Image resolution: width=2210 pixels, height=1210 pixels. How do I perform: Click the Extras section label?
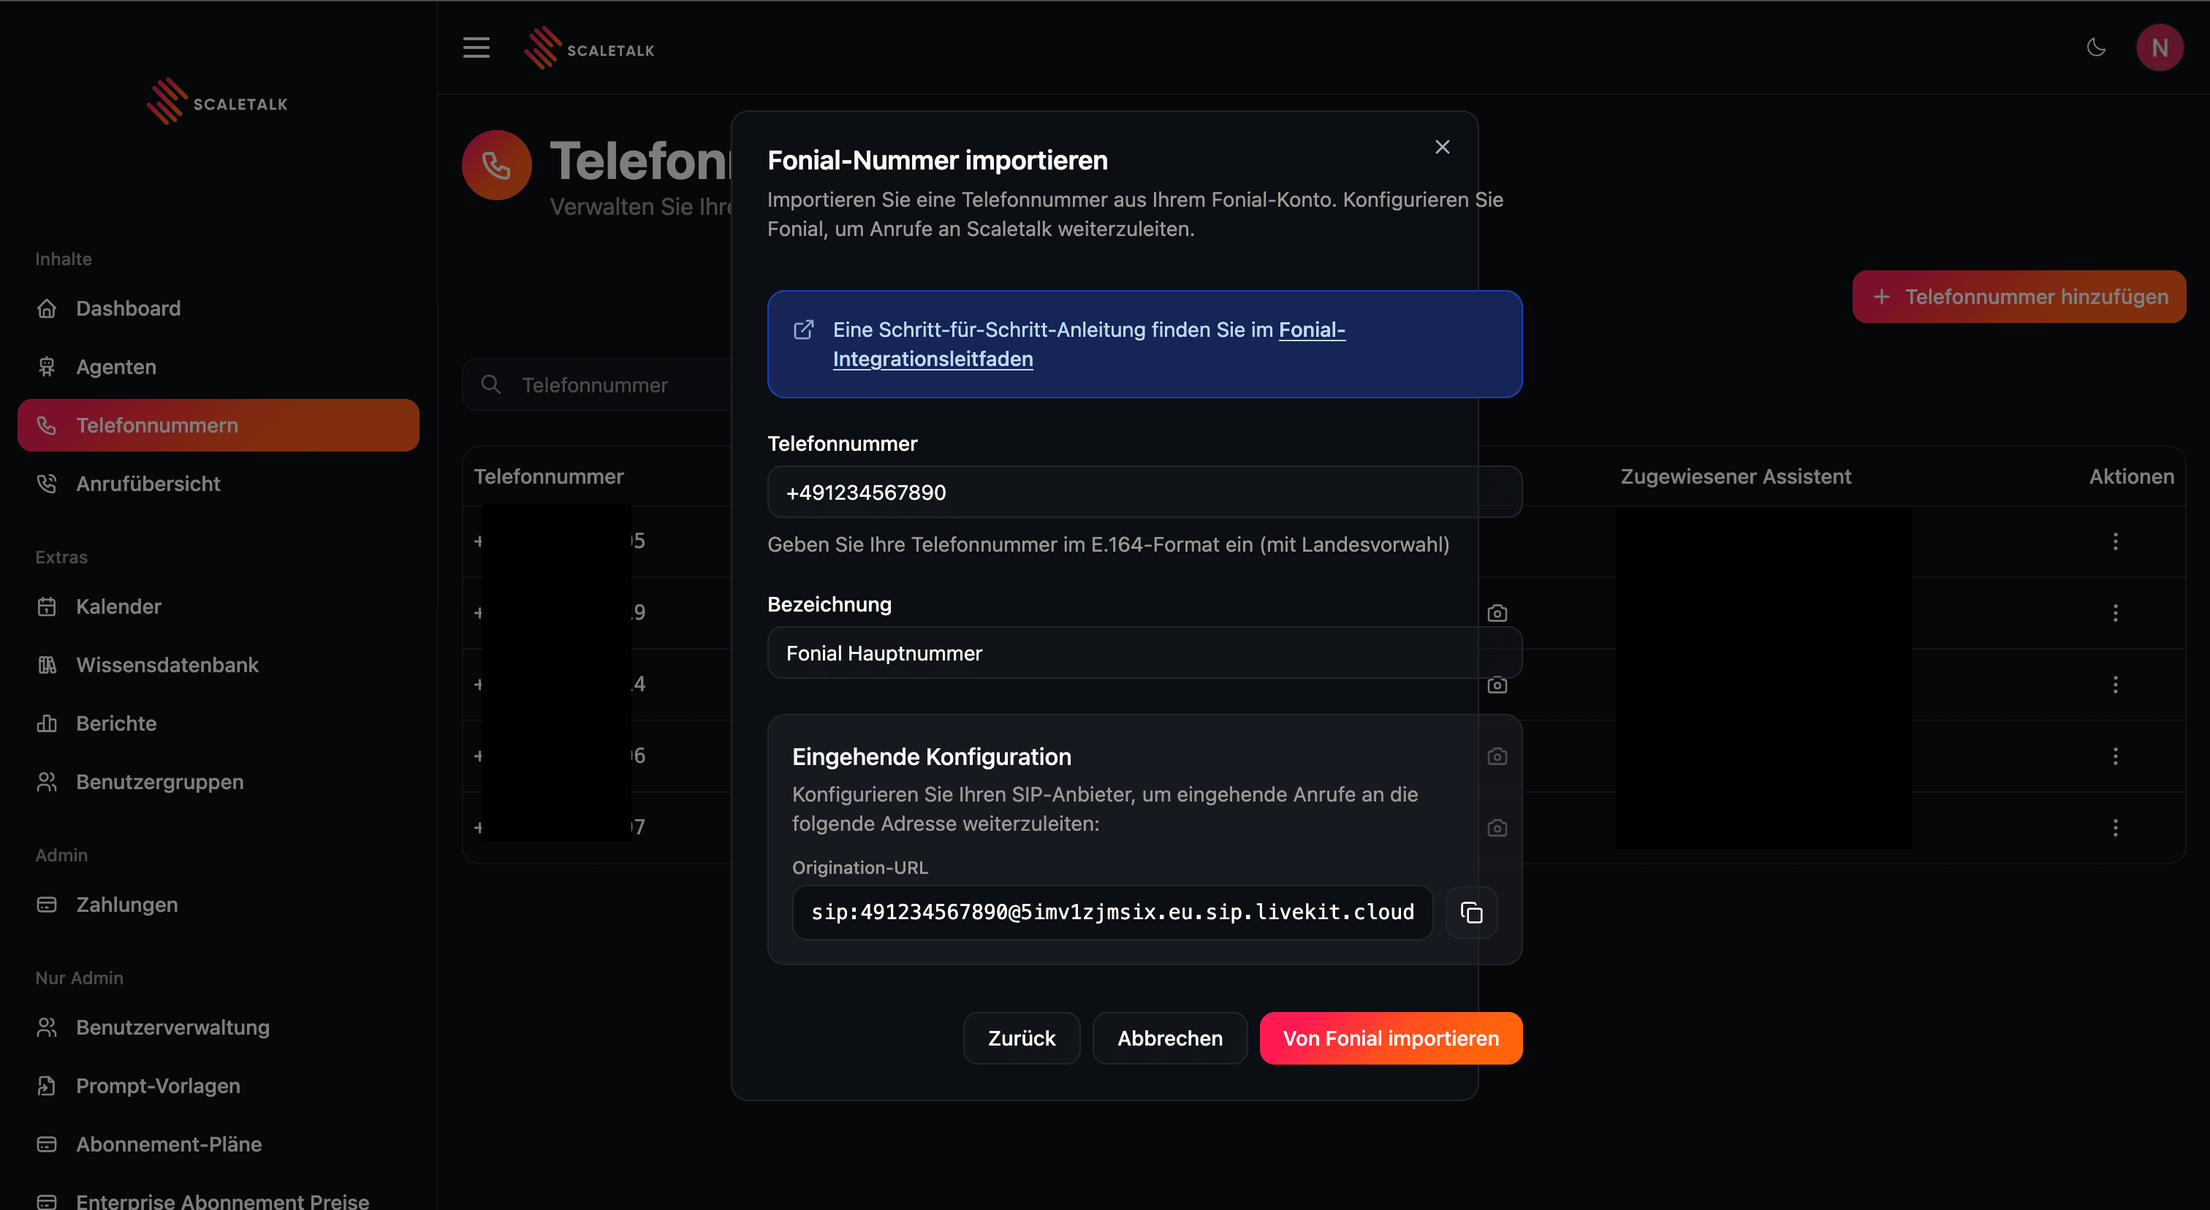pos(62,558)
